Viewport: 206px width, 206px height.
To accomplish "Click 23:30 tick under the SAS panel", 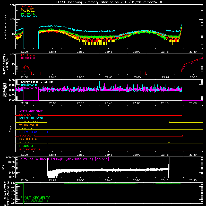I will pos(193,181).
